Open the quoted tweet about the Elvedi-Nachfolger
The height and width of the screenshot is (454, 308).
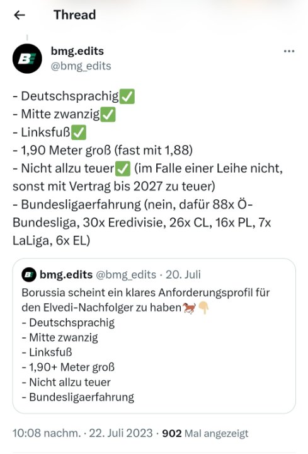click(154, 336)
